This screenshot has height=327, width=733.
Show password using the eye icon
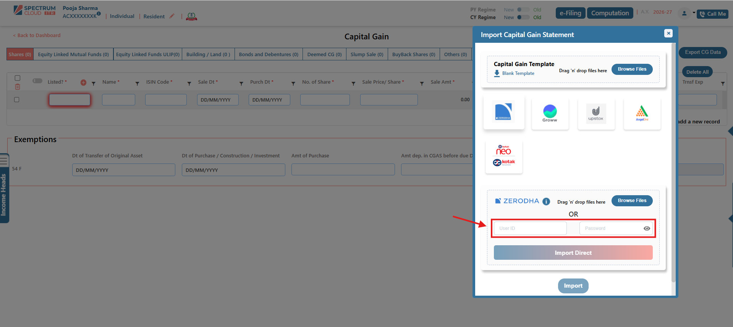pyautogui.click(x=646, y=228)
